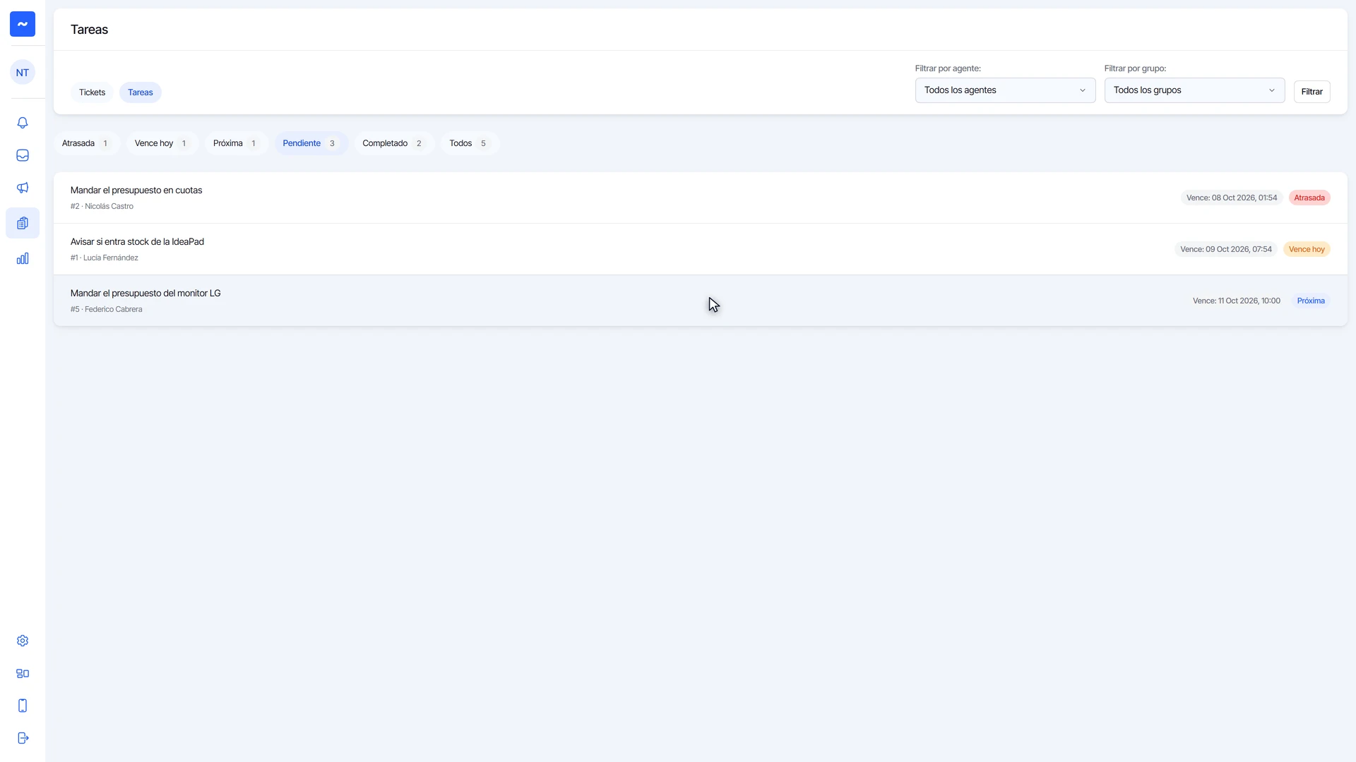Open settings gear icon in sidebar
The height and width of the screenshot is (762, 1356).
tap(23, 641)
